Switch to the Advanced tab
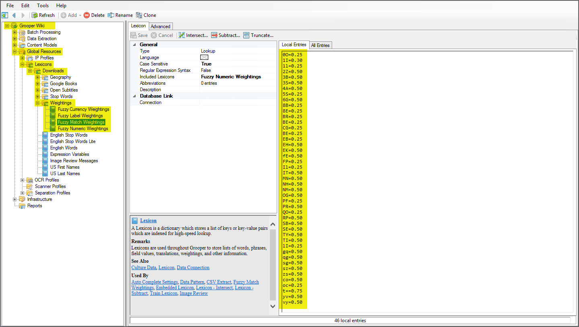Image resolution: width=579 pixels, height=327 pixels. point(160,27)
